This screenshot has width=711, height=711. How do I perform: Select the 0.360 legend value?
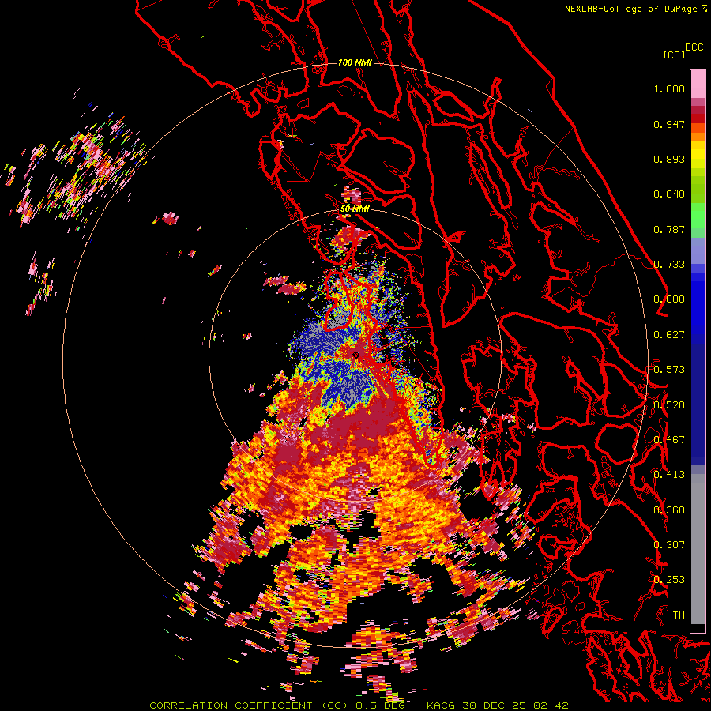[669, 510]
